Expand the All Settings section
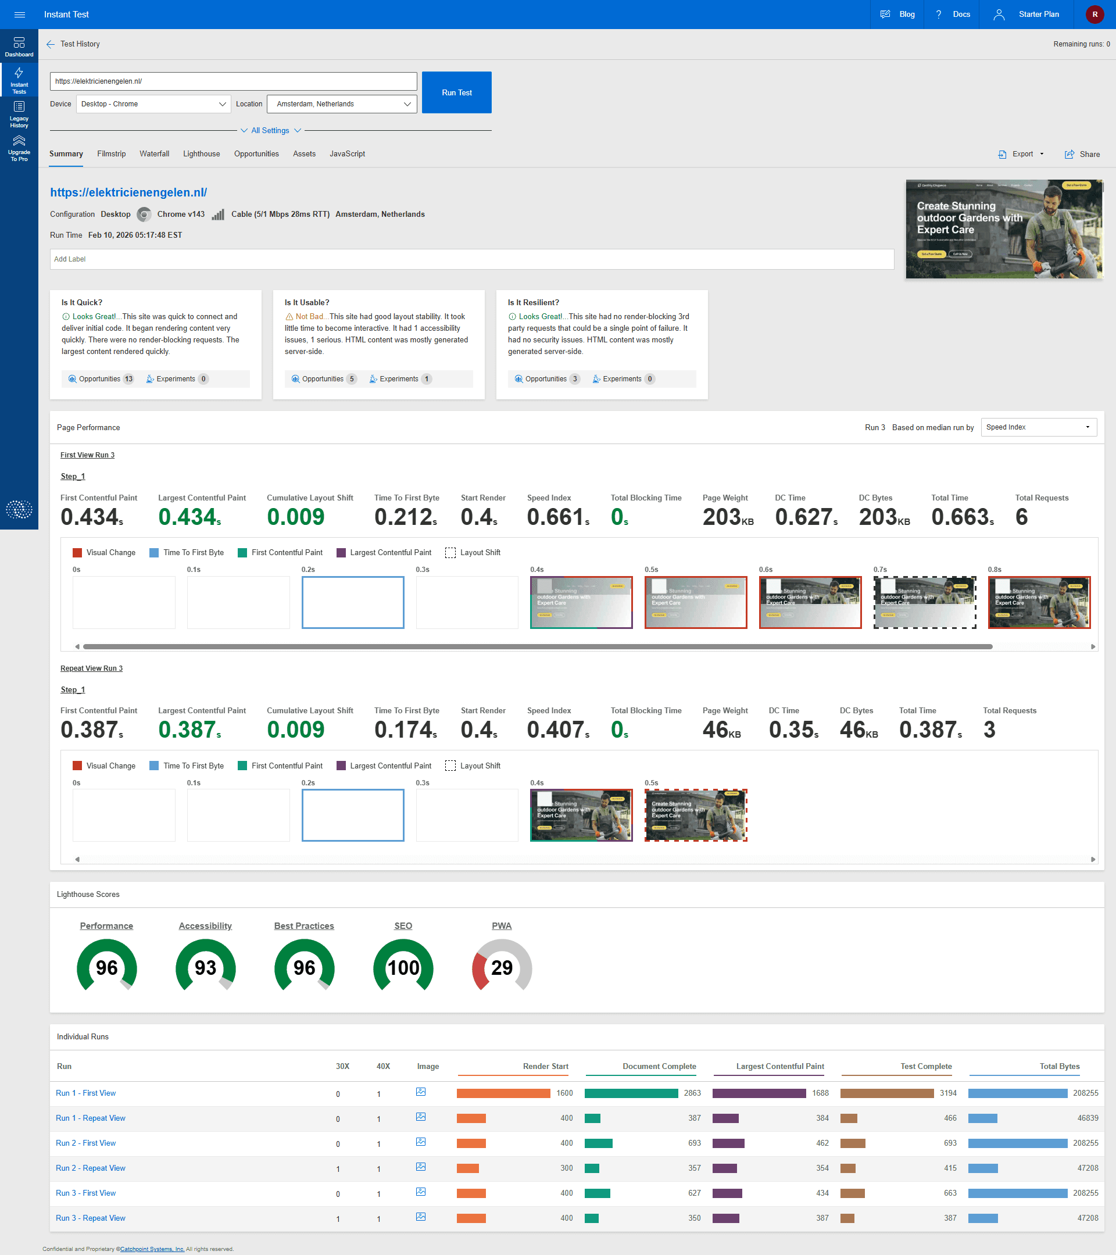This screenshot has width=1116, height=1255. tap(270, 130)
